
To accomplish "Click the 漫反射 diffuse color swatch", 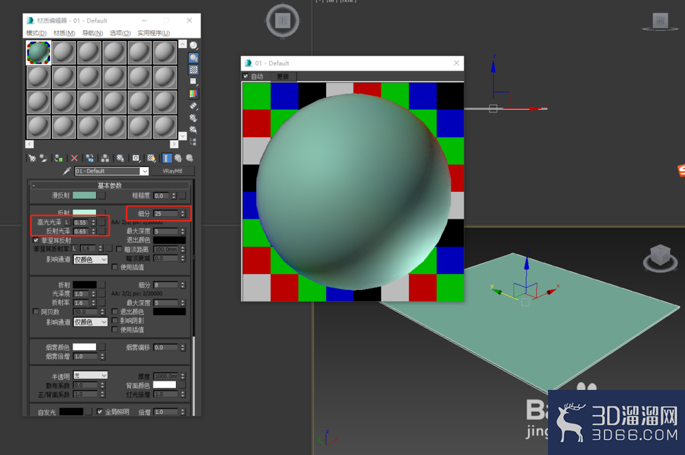I will coord(84,195).
